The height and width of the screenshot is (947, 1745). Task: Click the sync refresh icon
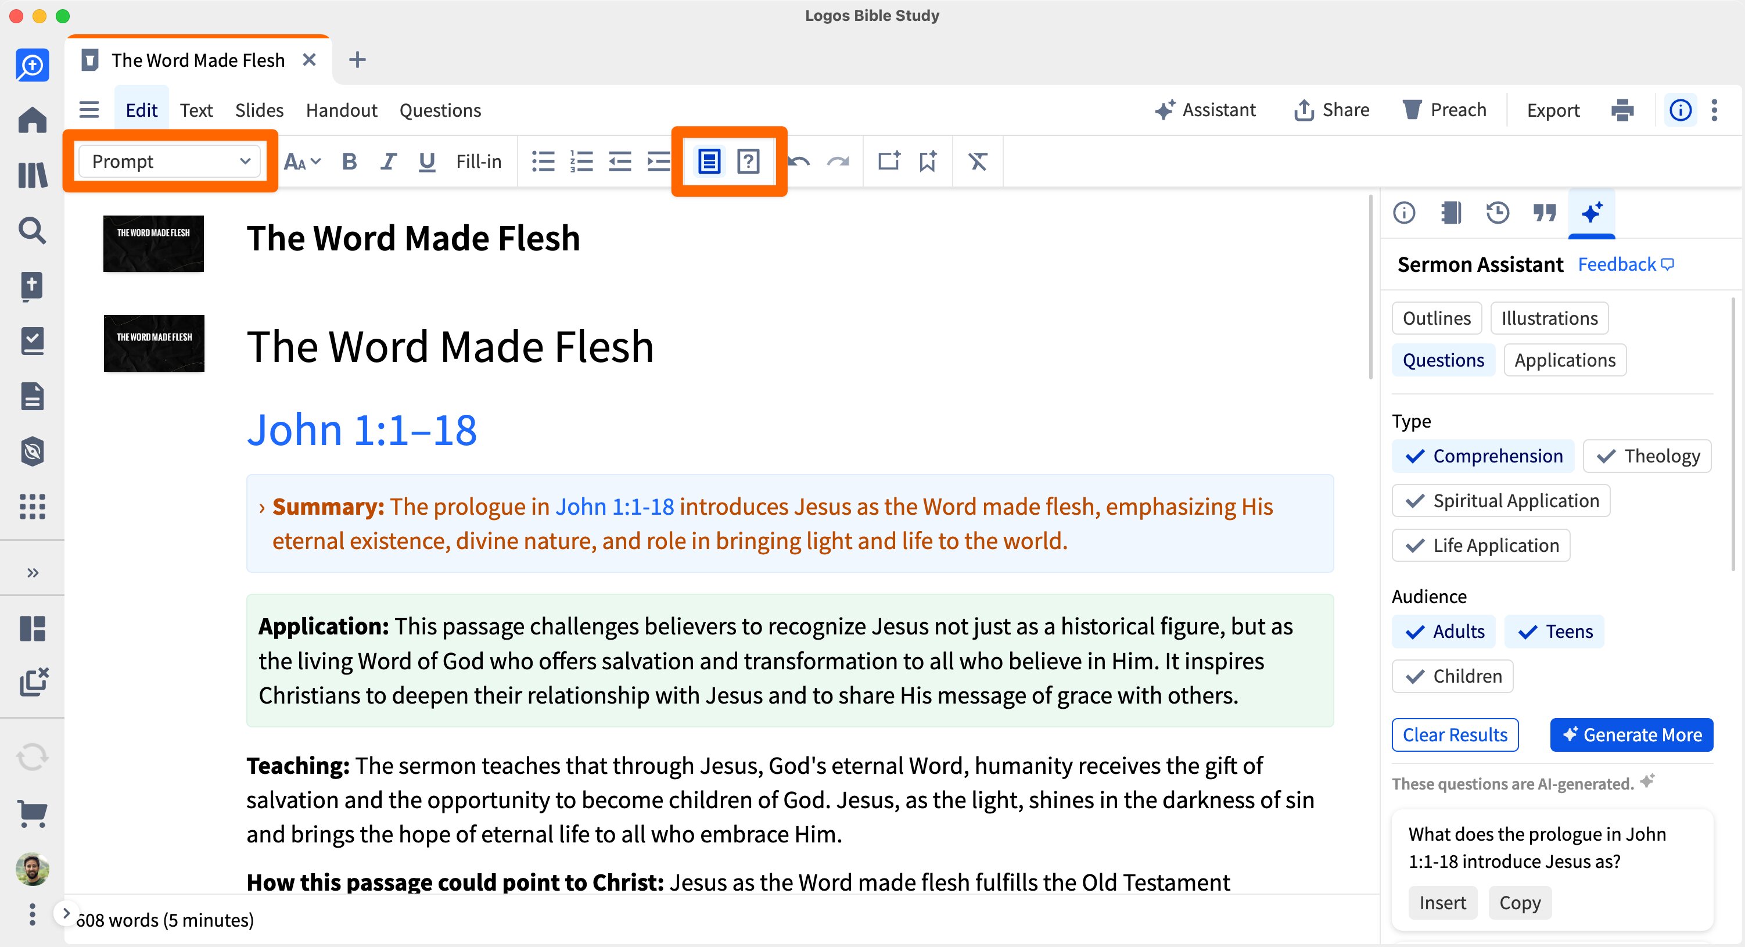coord(32,756)
